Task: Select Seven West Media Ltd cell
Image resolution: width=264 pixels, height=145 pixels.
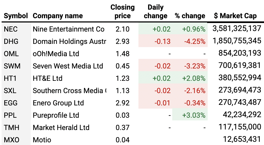Action: pos(68,66)
